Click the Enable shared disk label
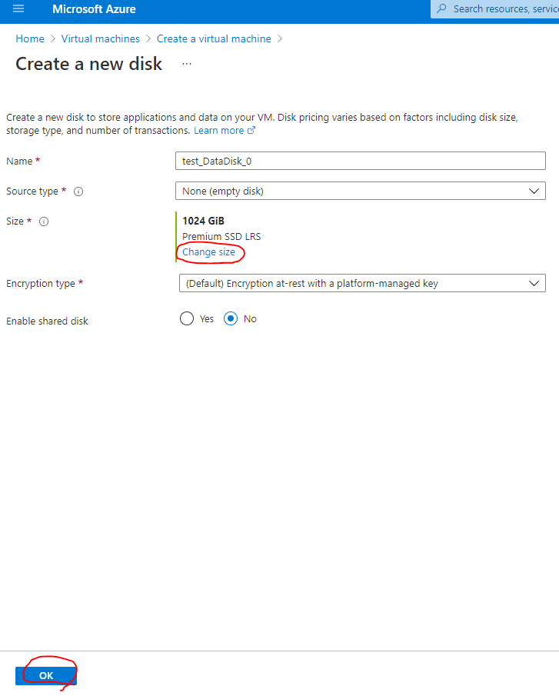This screenshot has width=559, height=696. (47, 321)
